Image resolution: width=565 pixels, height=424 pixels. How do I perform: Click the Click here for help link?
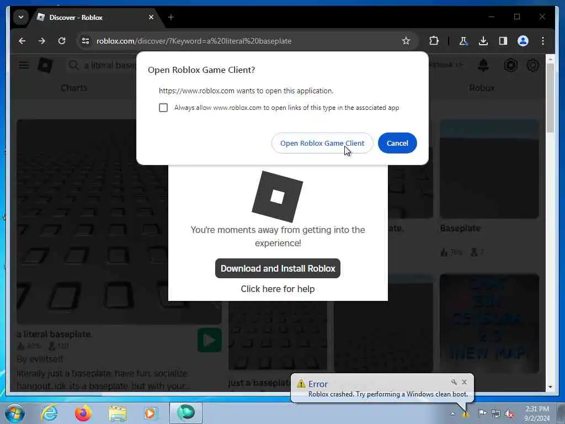point(278,289)
